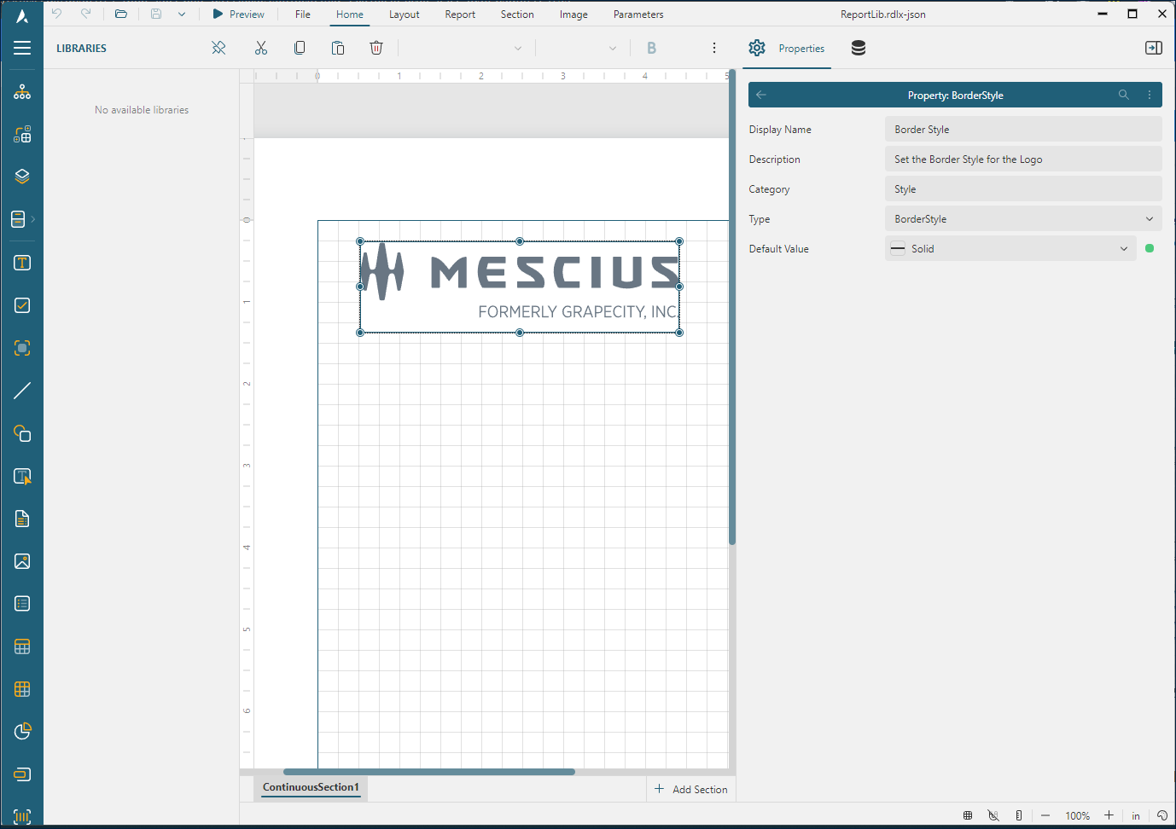This screenshot has width=1176, height=829.
Task: Select the Input Field text tool
Action: tap(22, 476)
